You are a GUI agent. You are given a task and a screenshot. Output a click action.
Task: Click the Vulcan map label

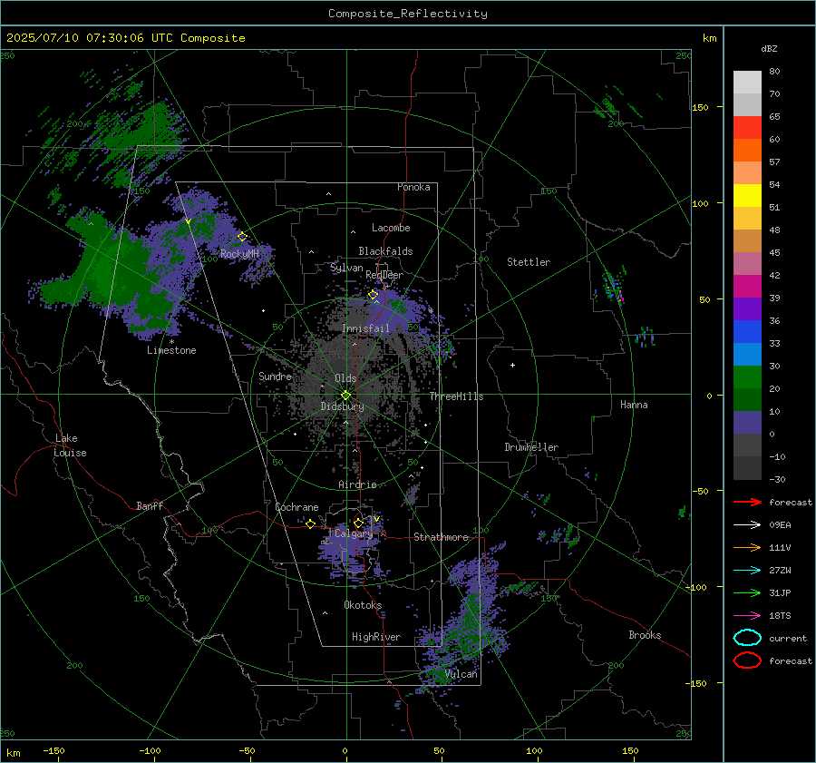461,674
